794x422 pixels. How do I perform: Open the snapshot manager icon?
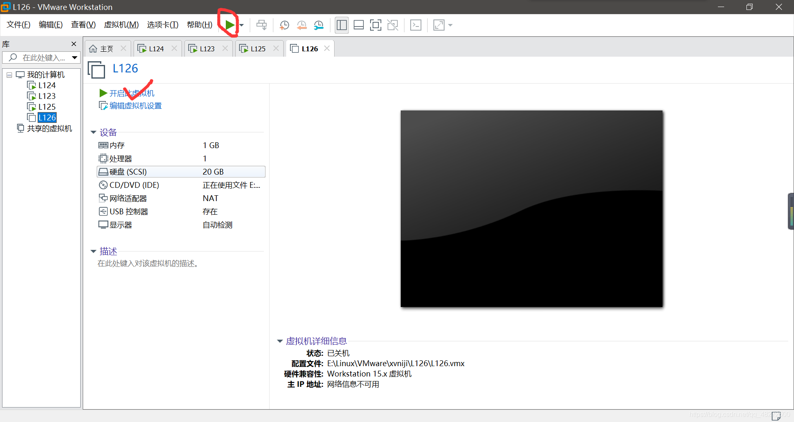pyautogui.click(x=319, y=25)
